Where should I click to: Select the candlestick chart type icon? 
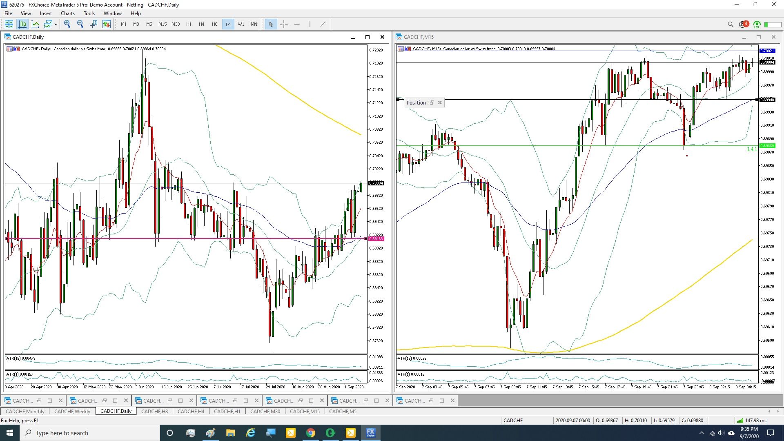click(x=22, y=24)
